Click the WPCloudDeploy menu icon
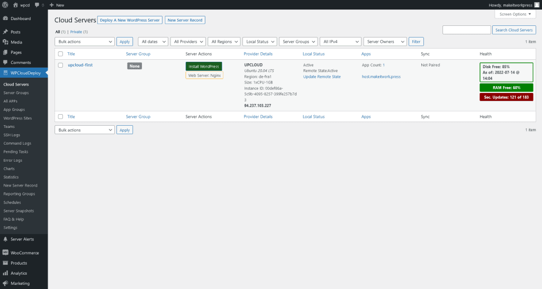The height and width of the screenshot is (289, 542). click(5, 73)
